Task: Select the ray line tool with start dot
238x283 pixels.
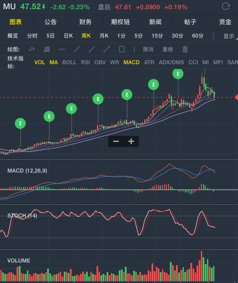Action: pos(92,49)
